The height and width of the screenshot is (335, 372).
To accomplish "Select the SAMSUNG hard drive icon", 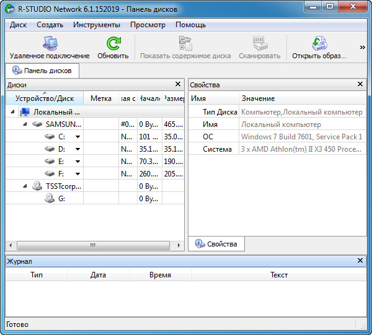I will click(x=38, y=124).
